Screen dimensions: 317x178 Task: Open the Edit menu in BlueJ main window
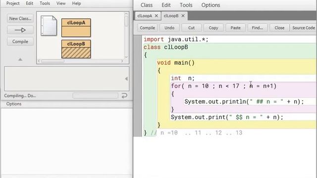30,3
